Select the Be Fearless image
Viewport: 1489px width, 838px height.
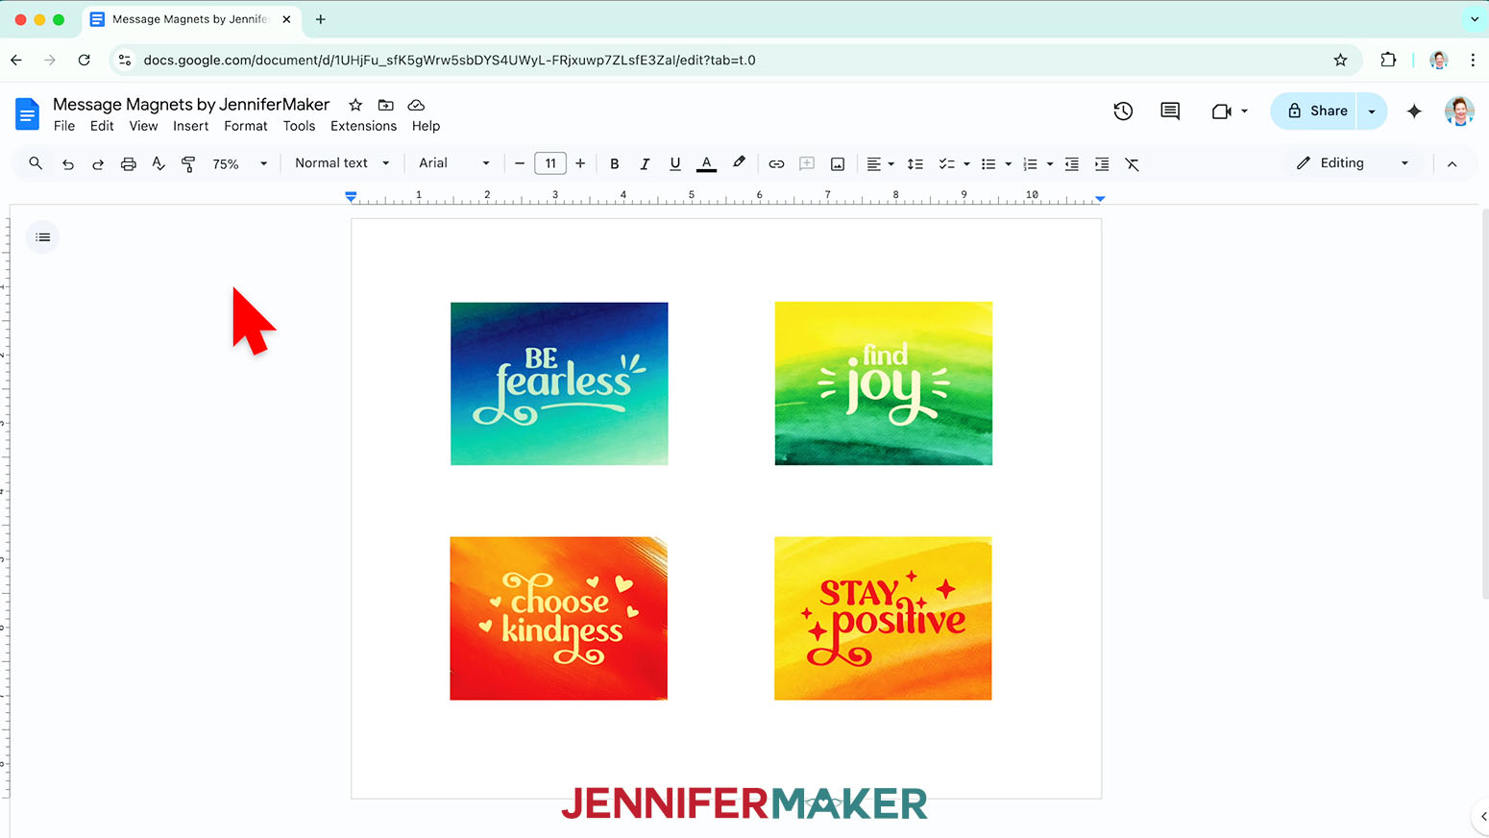(x=559, y=383)
